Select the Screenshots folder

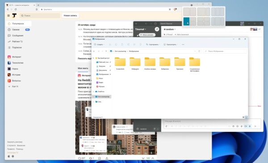pyautogui.click(x=120, y=63)
